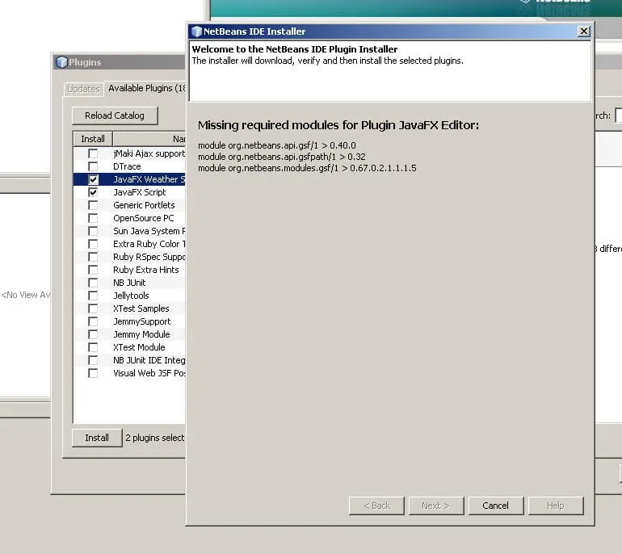This screenshot has width=622, height=554.
Task: Click the NetBeans IDE Installer title icon
Action: tap(197, 31)
